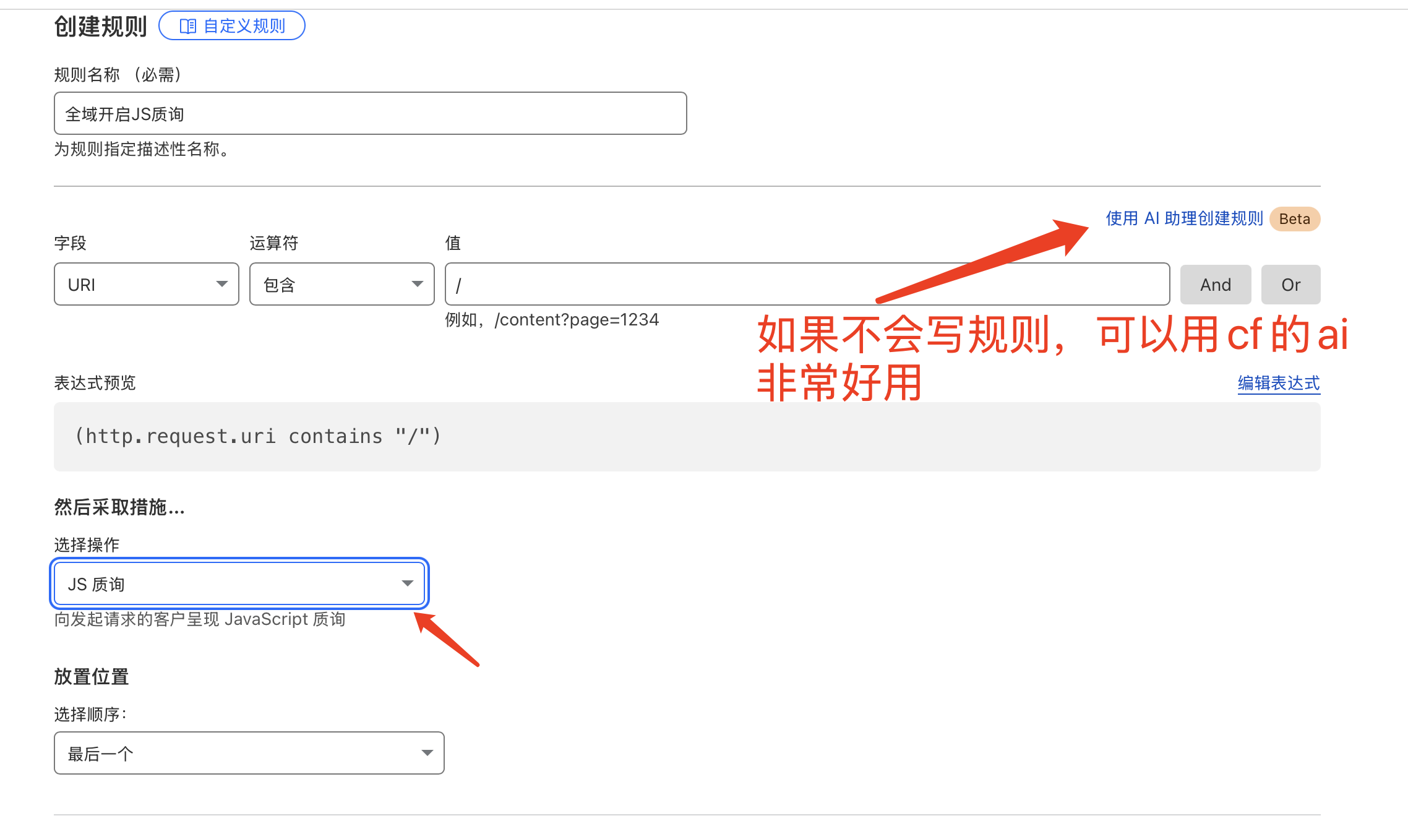Click the arrow on the 包含 dropdown
The width and height of the screenshot is (1408, 834).
[417, 284]
